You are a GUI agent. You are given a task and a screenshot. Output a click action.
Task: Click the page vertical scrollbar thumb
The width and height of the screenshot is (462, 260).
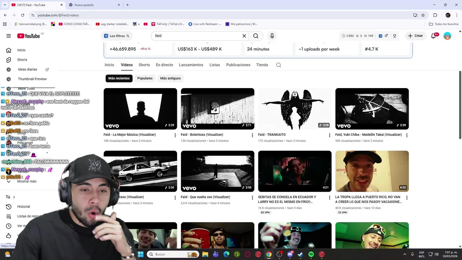point(460,105)
